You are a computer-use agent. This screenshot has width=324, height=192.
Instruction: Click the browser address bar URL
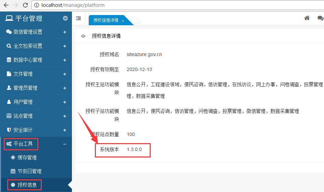coord(73,5)
